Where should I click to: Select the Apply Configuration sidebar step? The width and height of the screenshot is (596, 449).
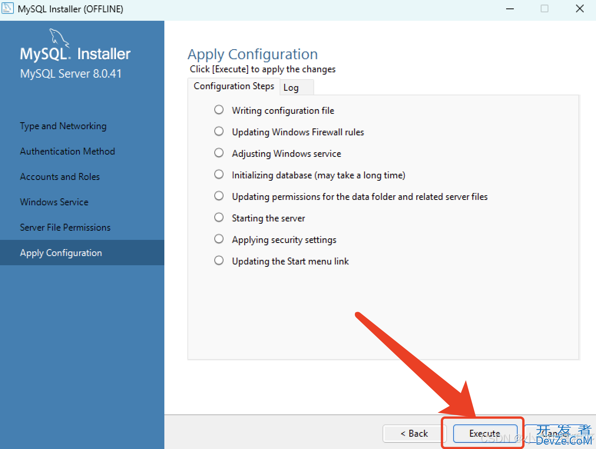pyautogui.click(x=82, y=253)
